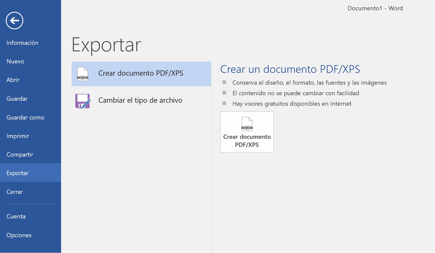Viewport: 435px width, 253px height.
Task: Open the Información section
Action: click(x=22, y=43)
